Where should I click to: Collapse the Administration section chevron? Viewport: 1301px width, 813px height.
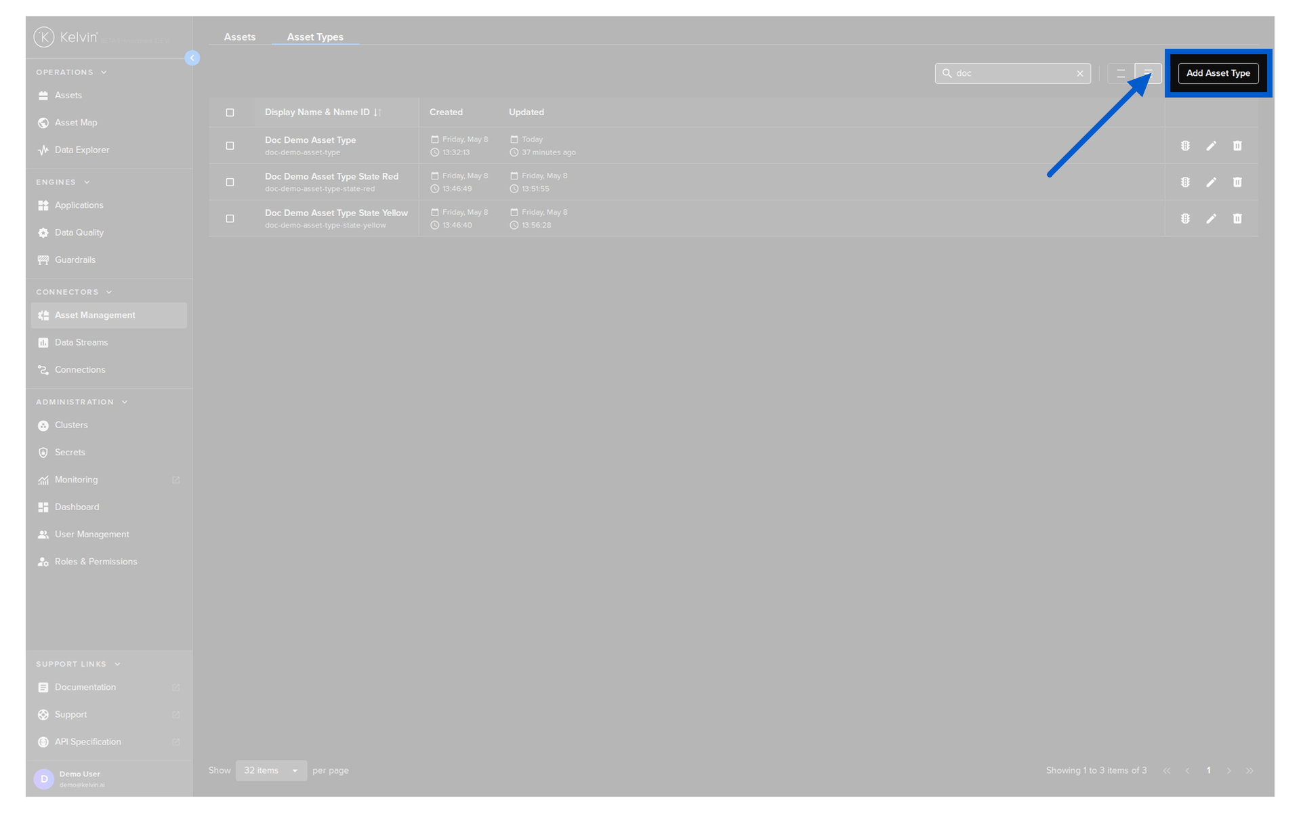(125, 402)
